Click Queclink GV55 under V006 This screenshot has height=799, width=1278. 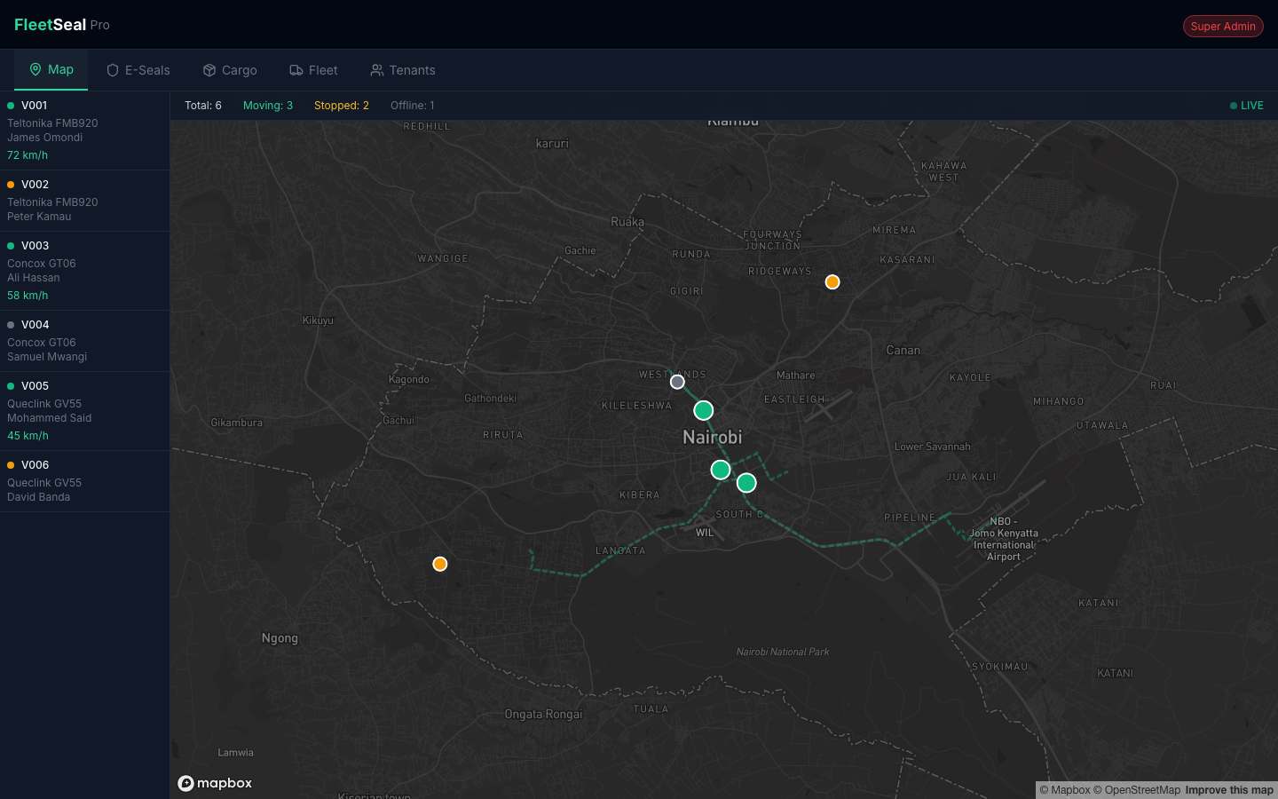pos(44,483)
